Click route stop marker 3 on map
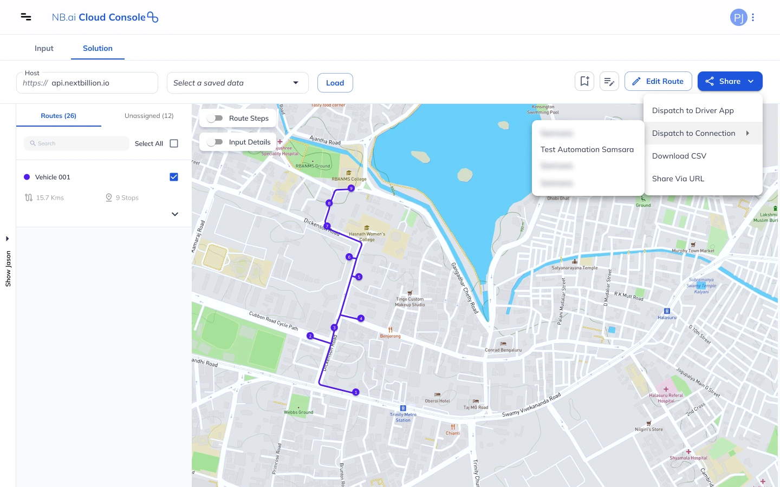This screenshot has height=487, width=780. pyautogui.click(x=334, y=328)
